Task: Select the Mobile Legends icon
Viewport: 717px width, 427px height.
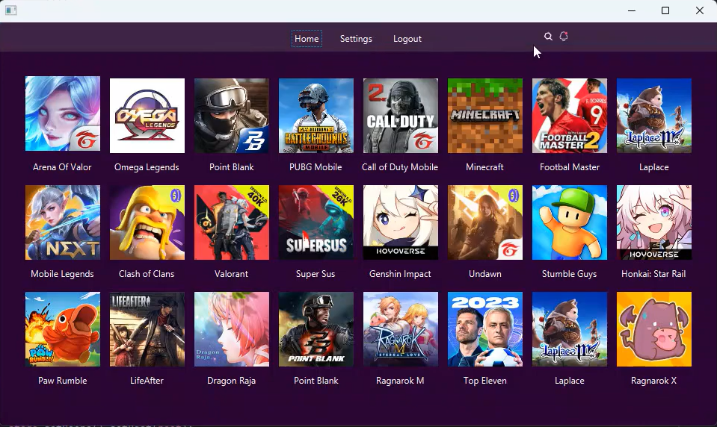Action: (63, 222)
